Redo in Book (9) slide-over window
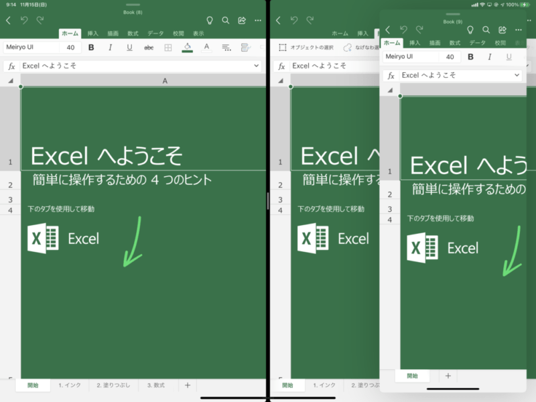This screenshot has width=536, height=402. click(x=419, y=29)
